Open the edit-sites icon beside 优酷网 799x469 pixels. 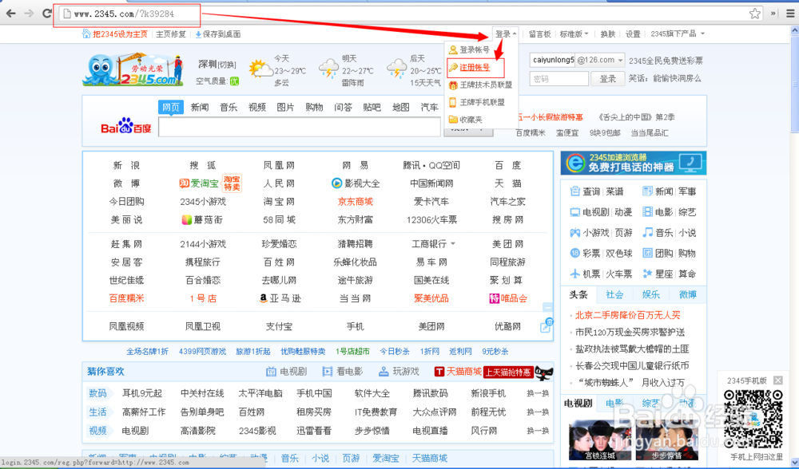coord(546,326)
